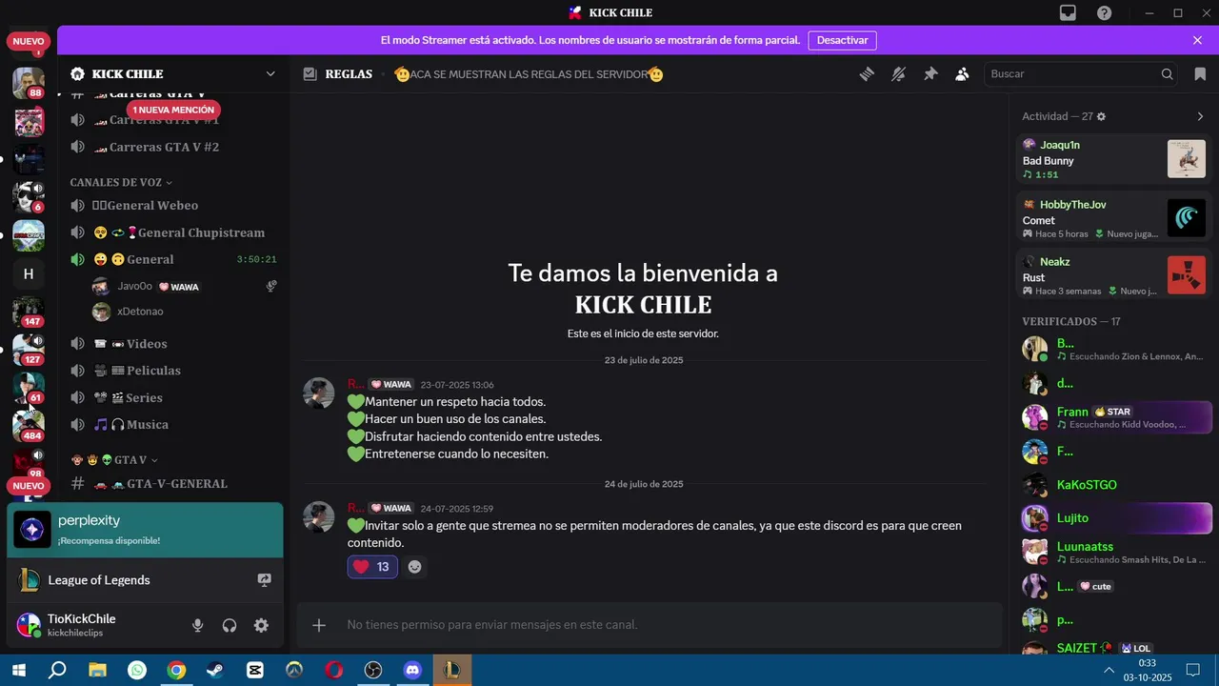The image size is (1219, 686).
Task: Open server icon with 61 badge
Action: click(29, 388)
